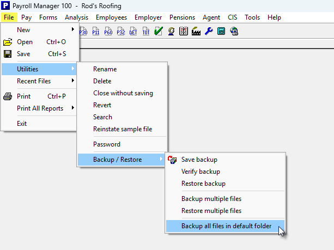Expand the Utilities submenu arrow

pos(73,69)
